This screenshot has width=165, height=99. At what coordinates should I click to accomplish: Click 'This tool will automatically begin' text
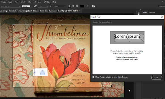point(127,58)
